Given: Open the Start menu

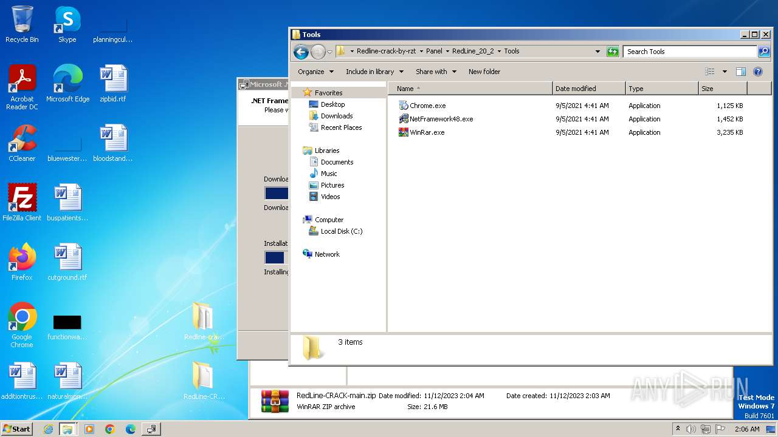Looking at the screenshot, I should pos(16,429).
